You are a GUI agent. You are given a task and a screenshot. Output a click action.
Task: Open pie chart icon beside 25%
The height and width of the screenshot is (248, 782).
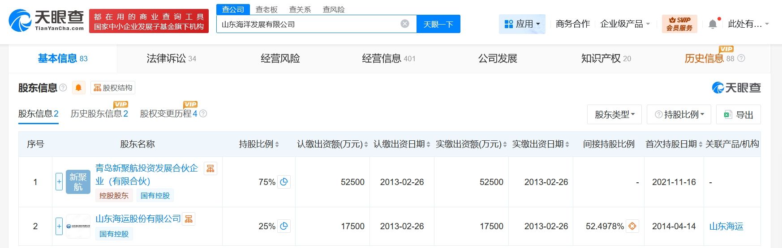click(x=284, y=226)
